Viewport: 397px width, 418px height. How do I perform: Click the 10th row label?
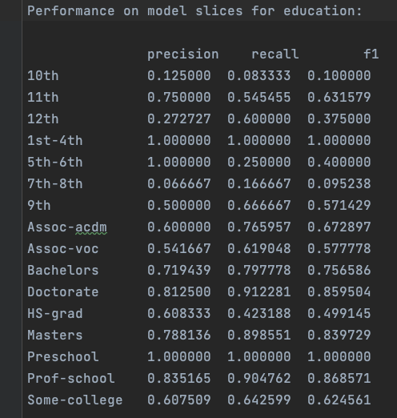click(43, 76)
